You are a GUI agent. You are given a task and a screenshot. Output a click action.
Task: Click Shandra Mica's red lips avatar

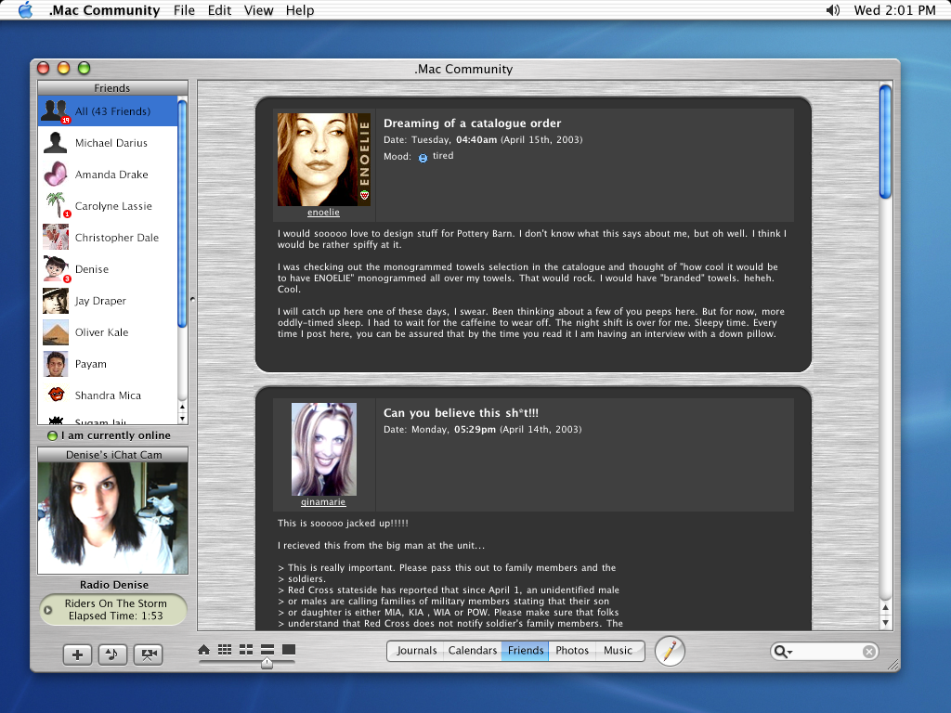point(56,395)
